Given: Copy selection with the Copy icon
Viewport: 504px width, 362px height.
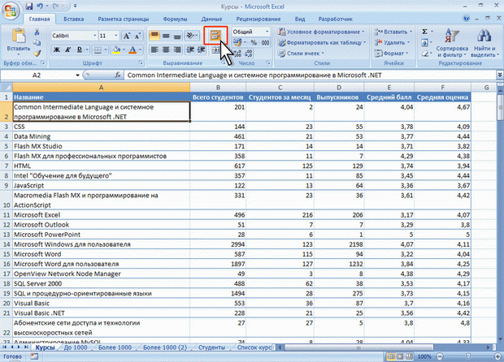Looking at the screenshot, I should pyautogui.click(x=37, y=42).
